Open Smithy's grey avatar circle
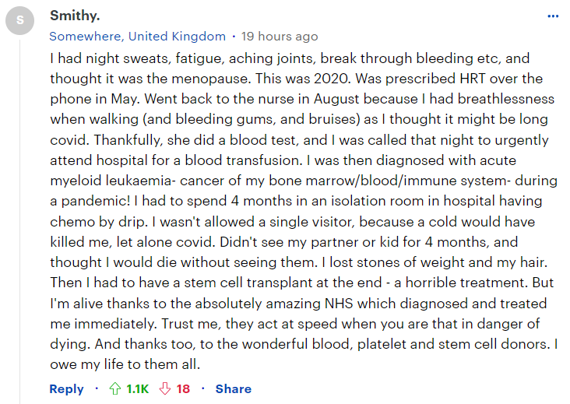 tap(20, 20)
